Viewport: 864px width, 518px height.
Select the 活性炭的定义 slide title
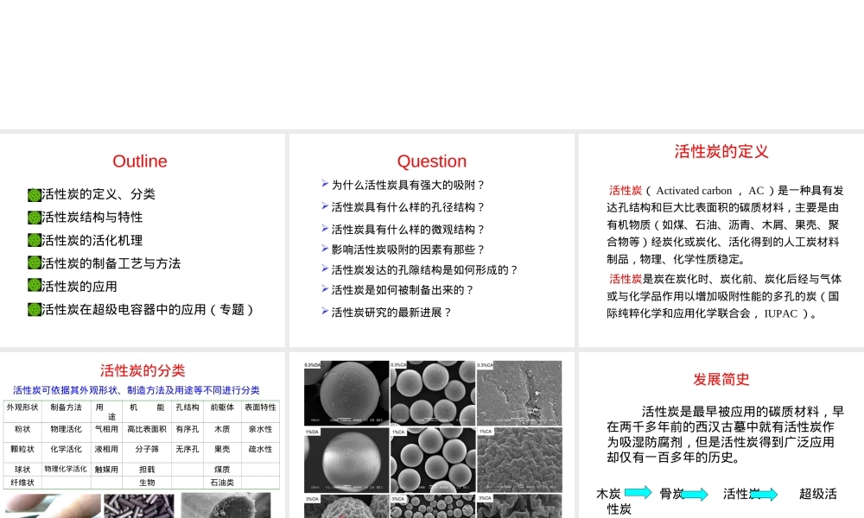[x=721, y=151]
